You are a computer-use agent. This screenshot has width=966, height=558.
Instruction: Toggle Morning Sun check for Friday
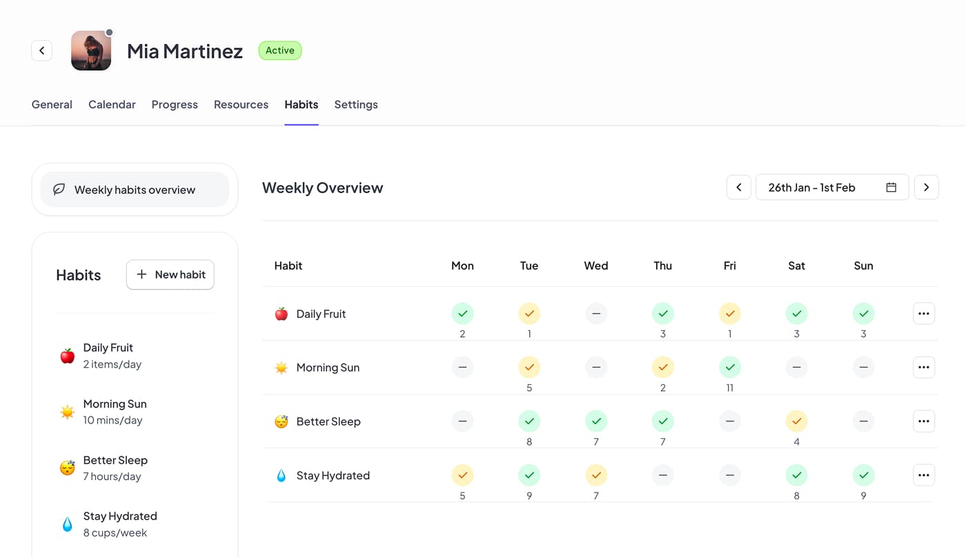729,367
